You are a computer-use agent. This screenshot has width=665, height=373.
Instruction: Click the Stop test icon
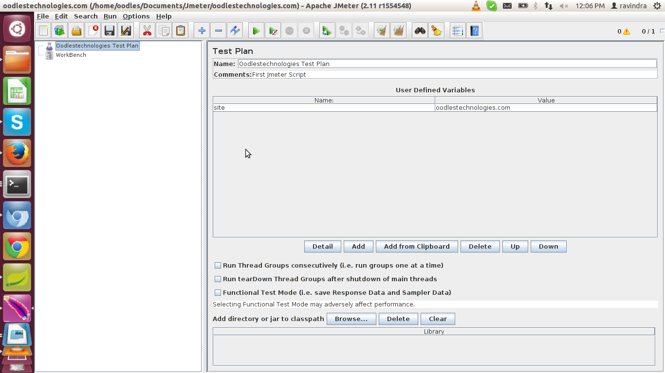(290, 31)
